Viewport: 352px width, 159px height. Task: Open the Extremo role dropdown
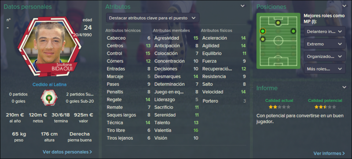point(325,44)
